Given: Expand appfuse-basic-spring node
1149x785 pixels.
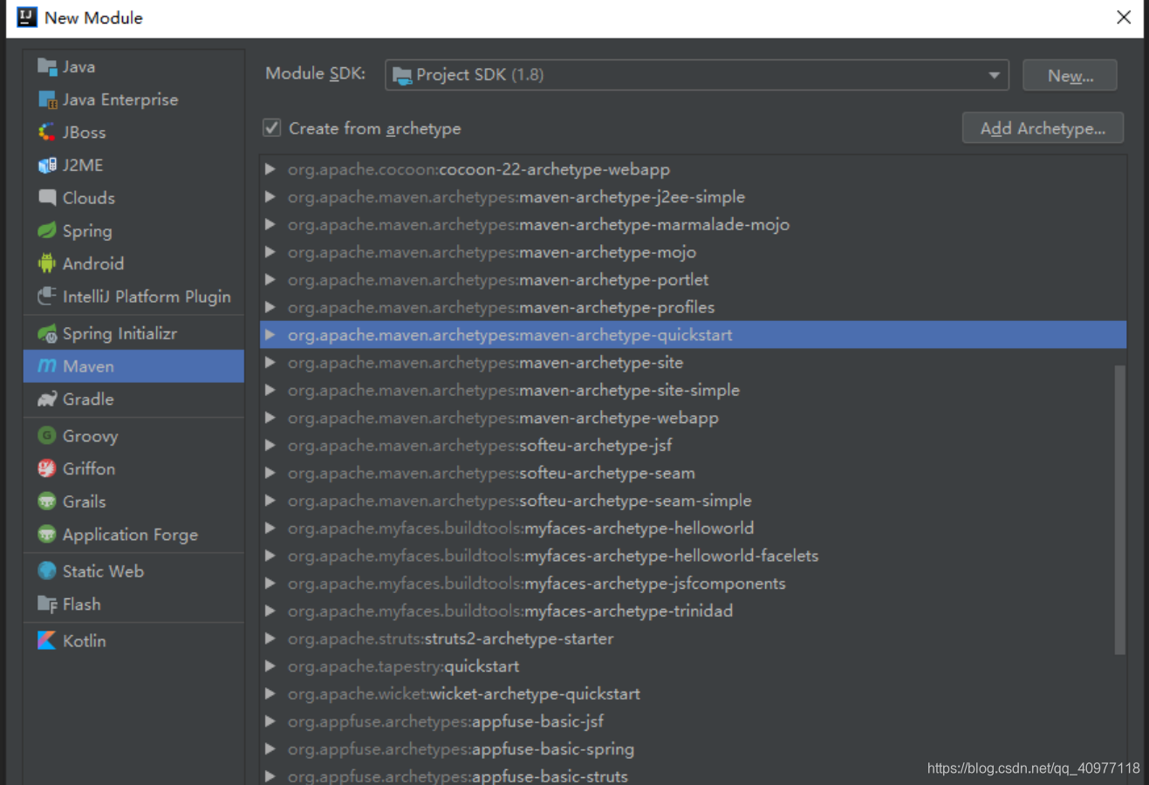Looking at the screenshot, I should (270, 749).
